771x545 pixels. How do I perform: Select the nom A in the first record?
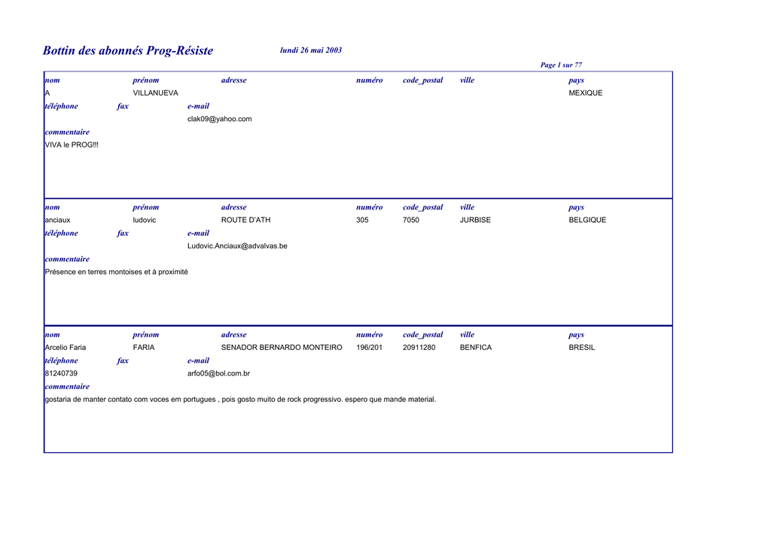(47, 93)
